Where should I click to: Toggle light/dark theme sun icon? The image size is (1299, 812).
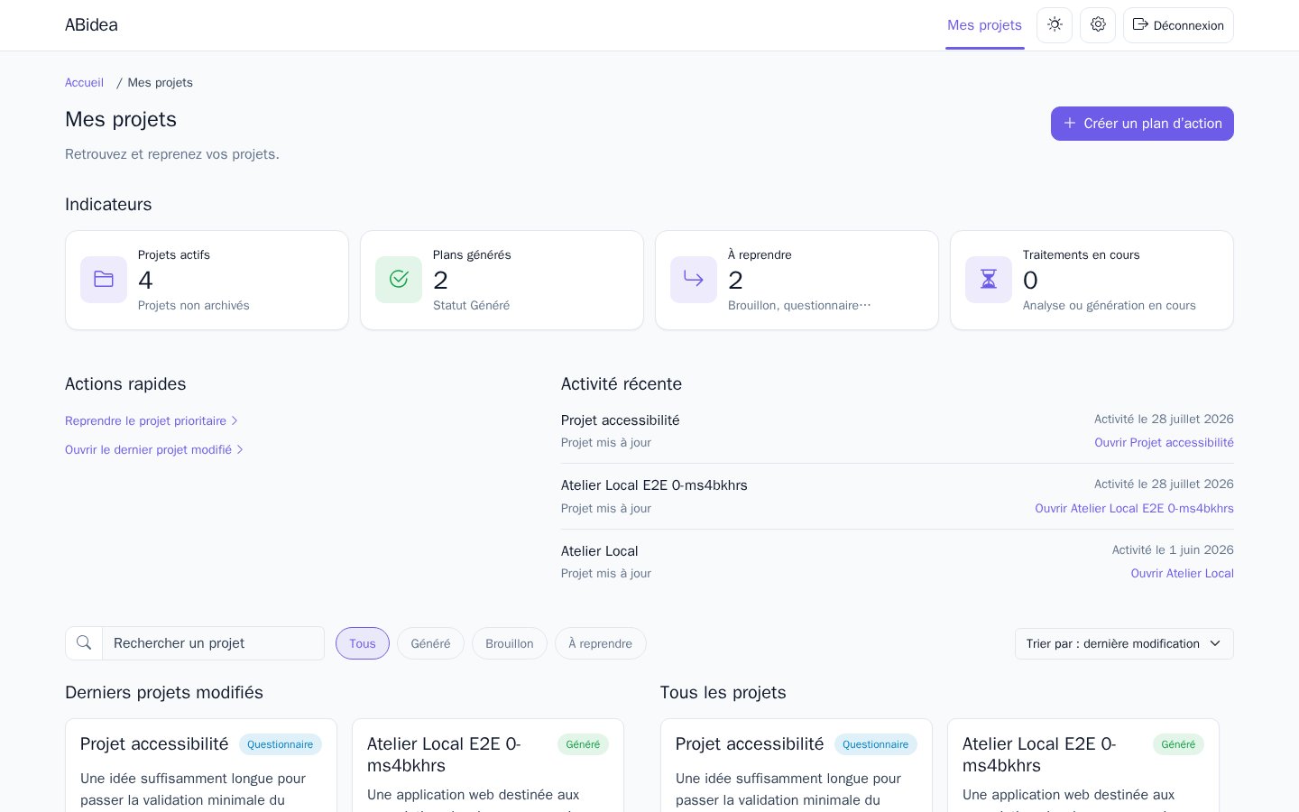click(x=1055, y=25)
